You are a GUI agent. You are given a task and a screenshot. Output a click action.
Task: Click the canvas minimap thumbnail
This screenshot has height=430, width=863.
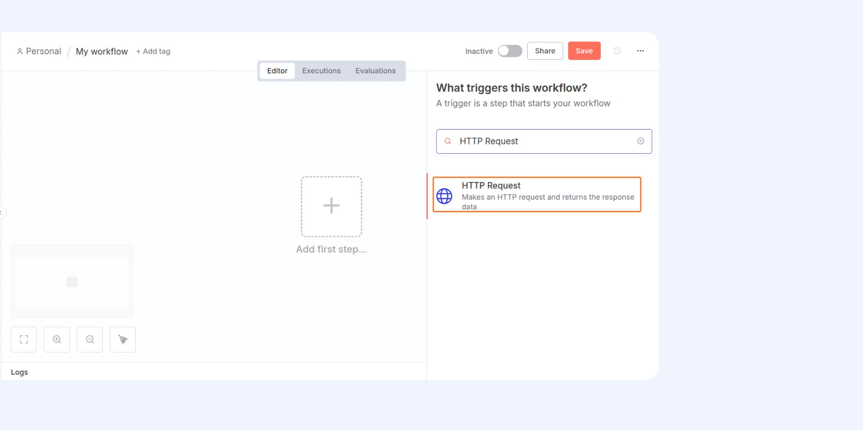72,281
